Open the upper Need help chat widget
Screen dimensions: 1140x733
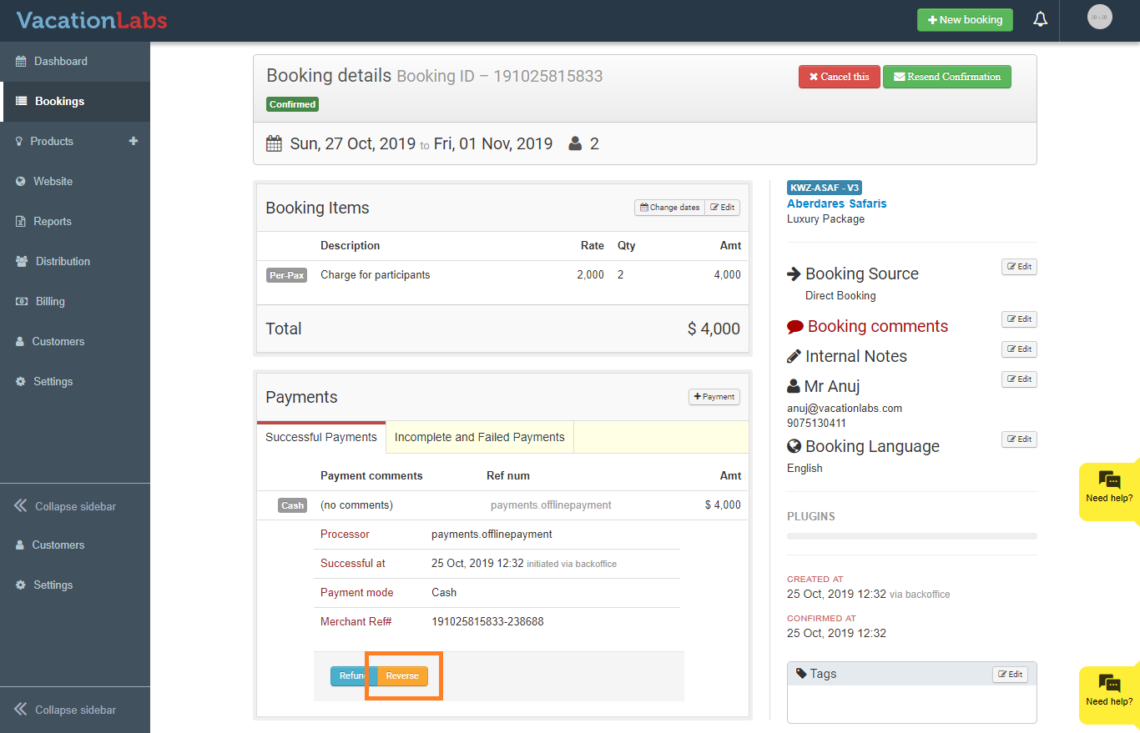coord(1109,489)
